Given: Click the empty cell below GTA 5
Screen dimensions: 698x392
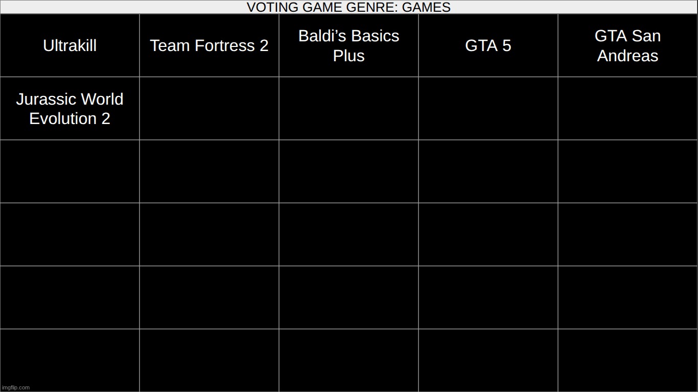Looking at the screenshot, I should click(488, 109).
